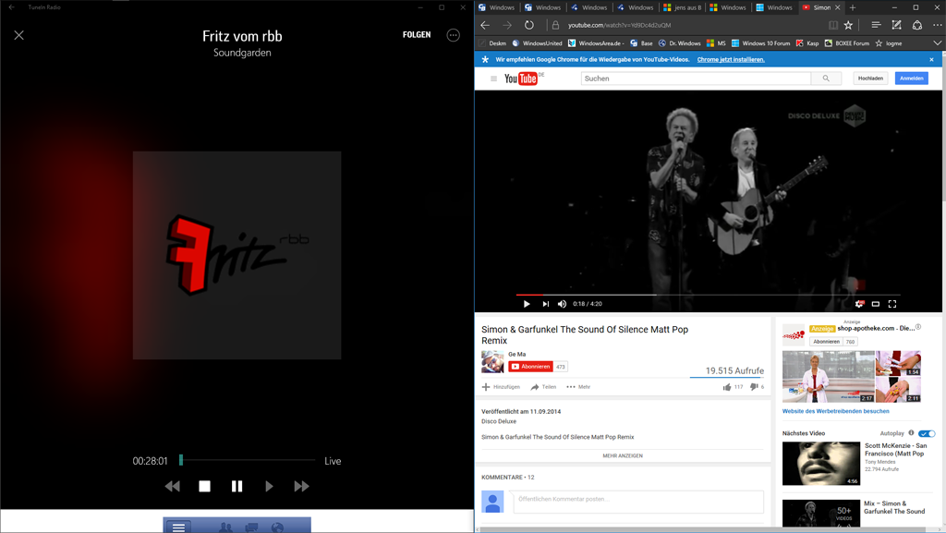
Task: Select the active Simon YouTube tab
Action: pyautogui.click(x=821, y=7)
